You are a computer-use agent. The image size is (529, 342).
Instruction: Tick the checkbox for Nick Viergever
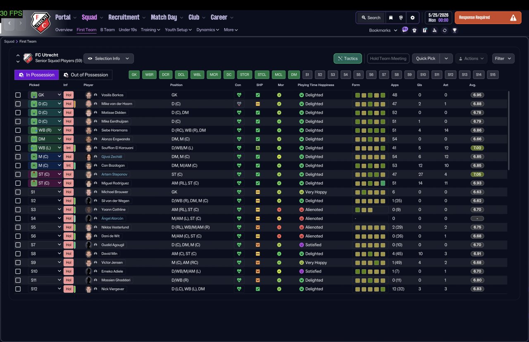(x=18, y=289)
